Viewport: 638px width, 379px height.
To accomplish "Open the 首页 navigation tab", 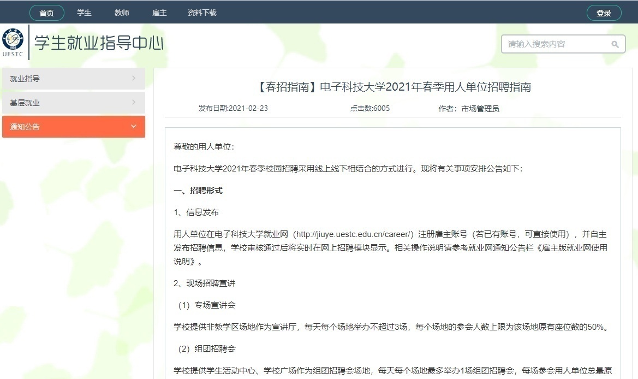I will coord(46,13).
